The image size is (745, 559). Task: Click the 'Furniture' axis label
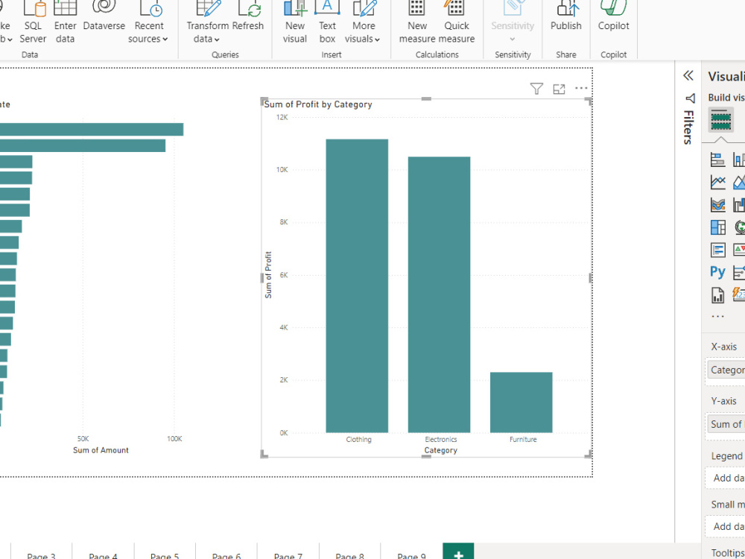click(x=523, y=439)
